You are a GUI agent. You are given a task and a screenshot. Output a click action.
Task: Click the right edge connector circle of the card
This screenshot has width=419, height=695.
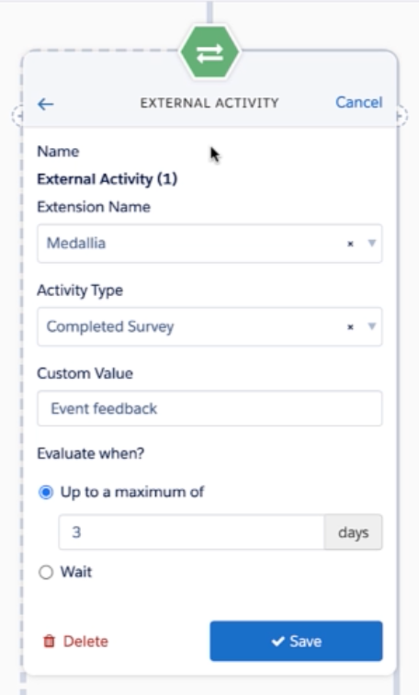coord(401,116)
